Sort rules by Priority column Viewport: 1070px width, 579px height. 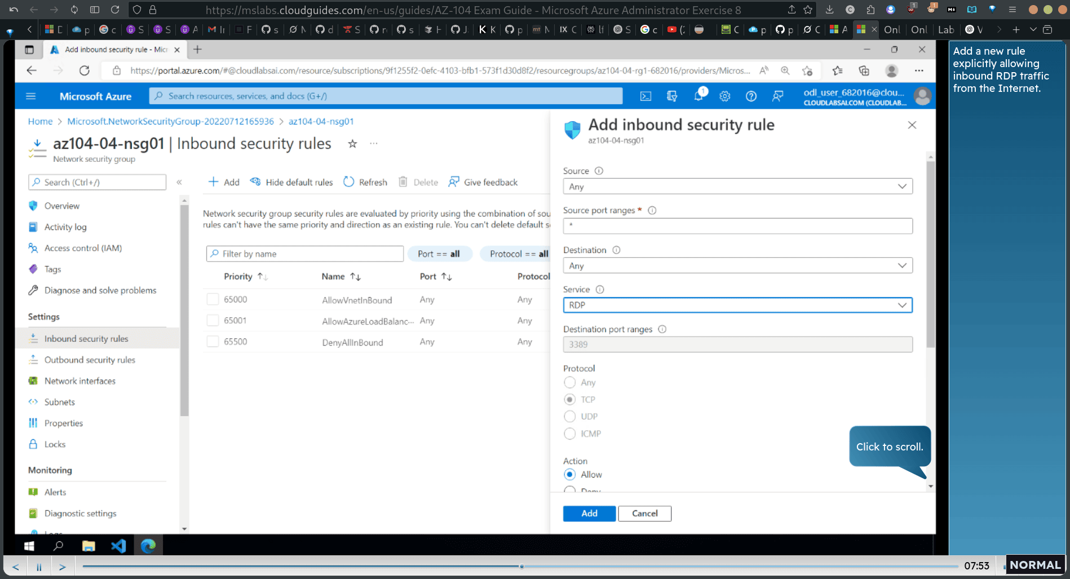tap(245, 276)
